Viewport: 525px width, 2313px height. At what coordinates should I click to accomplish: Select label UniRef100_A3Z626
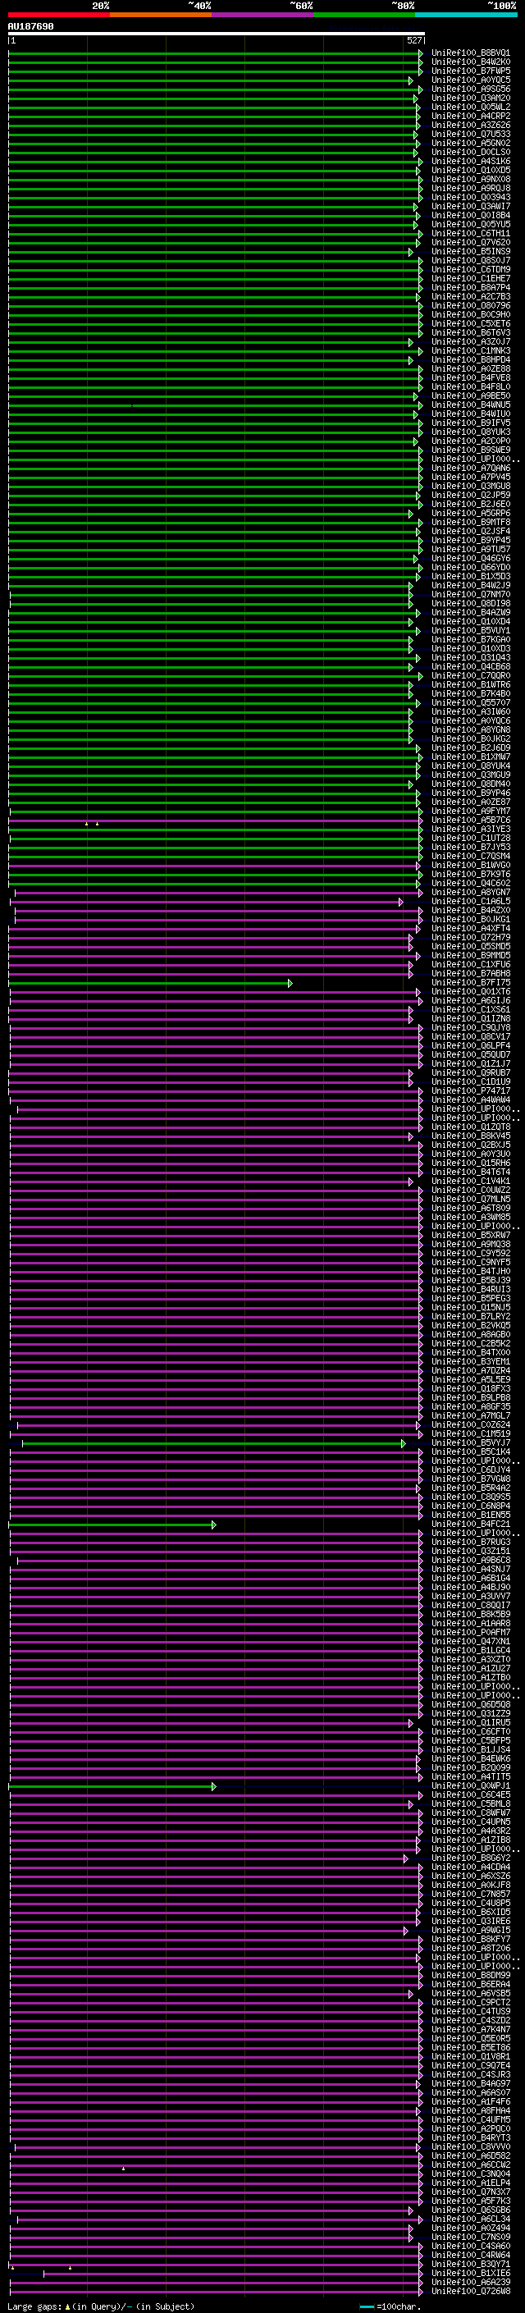pyautogui.click(x=470, y=125)
